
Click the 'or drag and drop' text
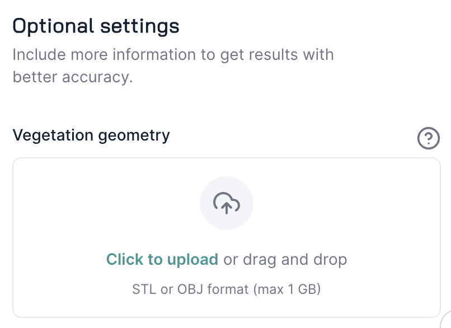point(285,260)
